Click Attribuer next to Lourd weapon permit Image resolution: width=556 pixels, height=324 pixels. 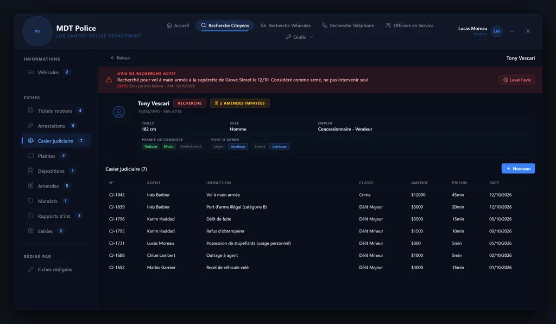point(280,146)
